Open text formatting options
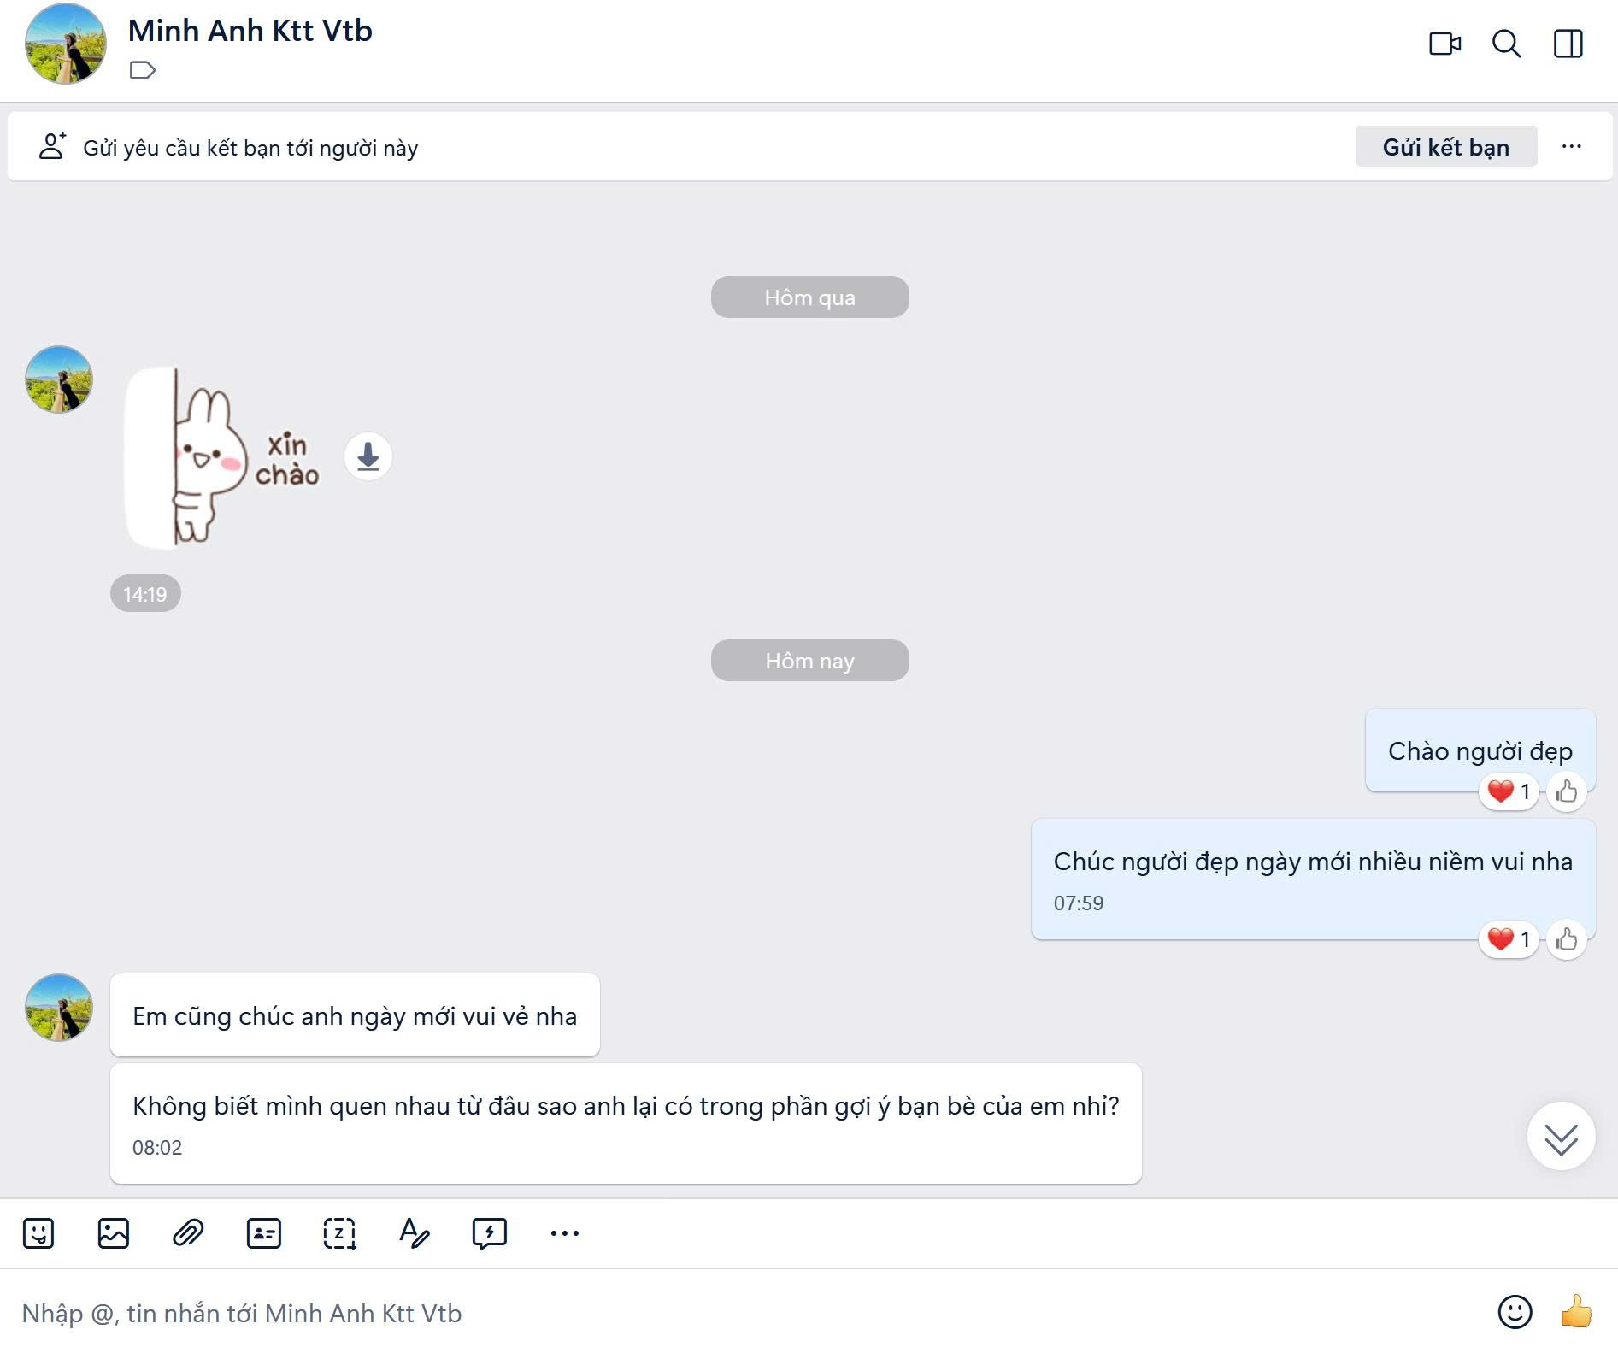This screenshot has height=1347, width=1618. tap(415, 1233)
